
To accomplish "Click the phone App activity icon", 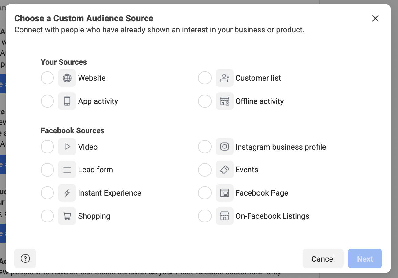I will pos(67,101).
